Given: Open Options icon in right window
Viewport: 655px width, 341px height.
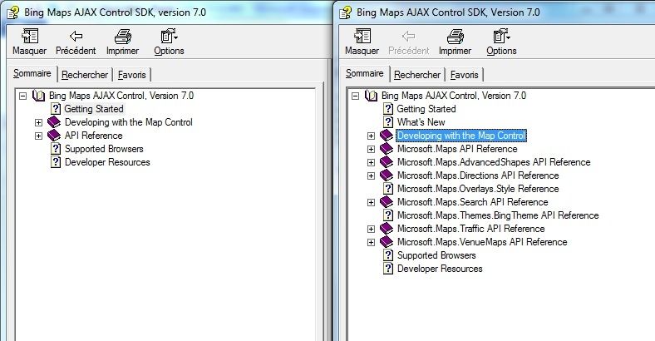Looking at the screenshot, I should [502, 36].
